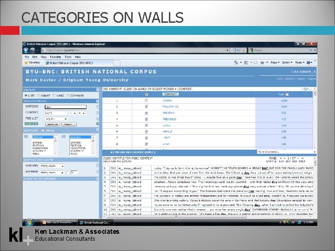The width and height of the screenshot is (335, 251).
Task: Toggle the TOT column header checkbox
Action: click(x=287, y=94)
